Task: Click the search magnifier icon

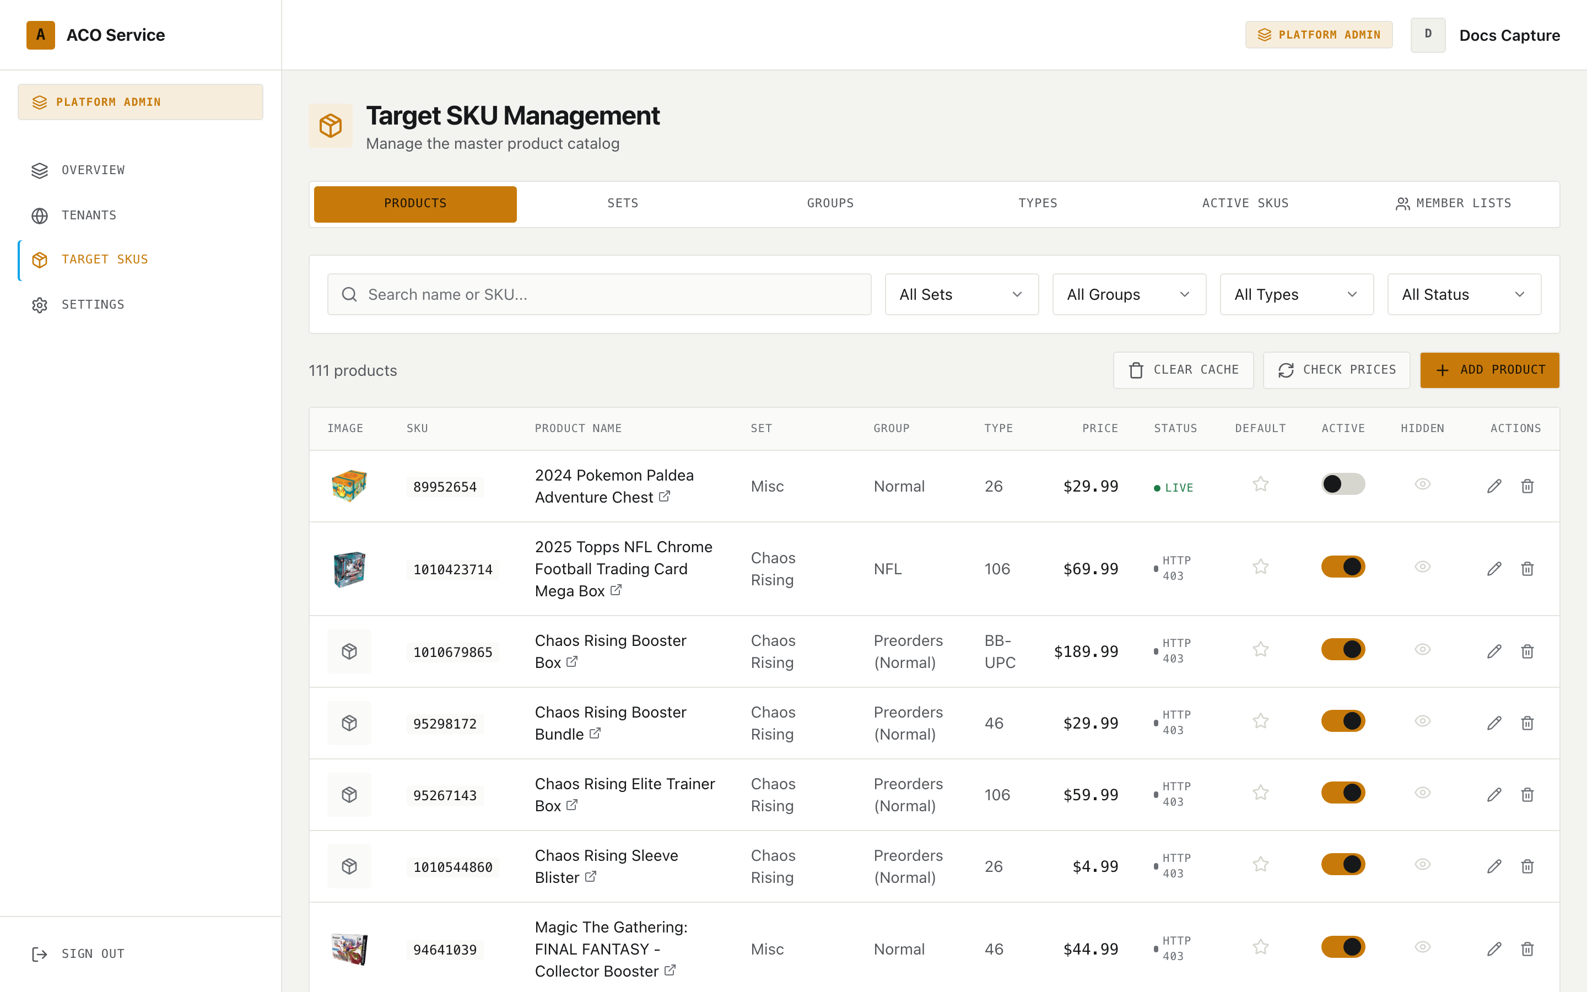Action: [349, 295]
